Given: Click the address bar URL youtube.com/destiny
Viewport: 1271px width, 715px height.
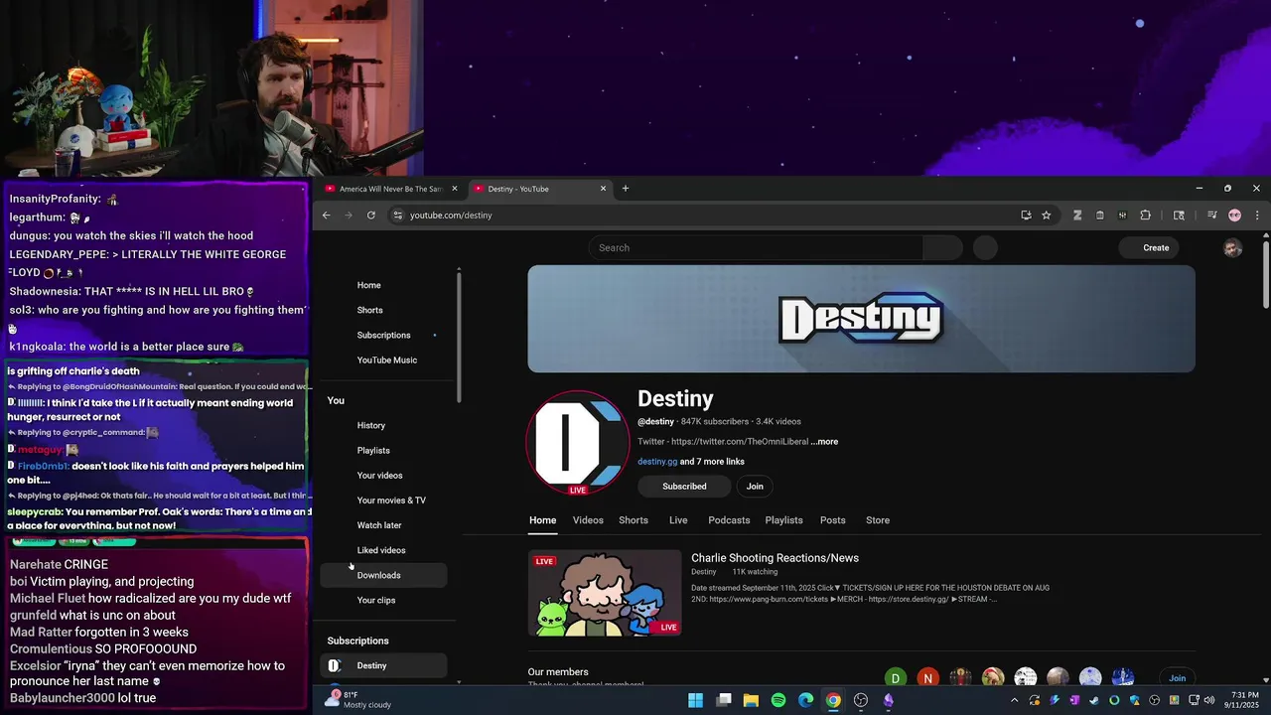Looking at the screenshot, I should click(x=451, y=215).
